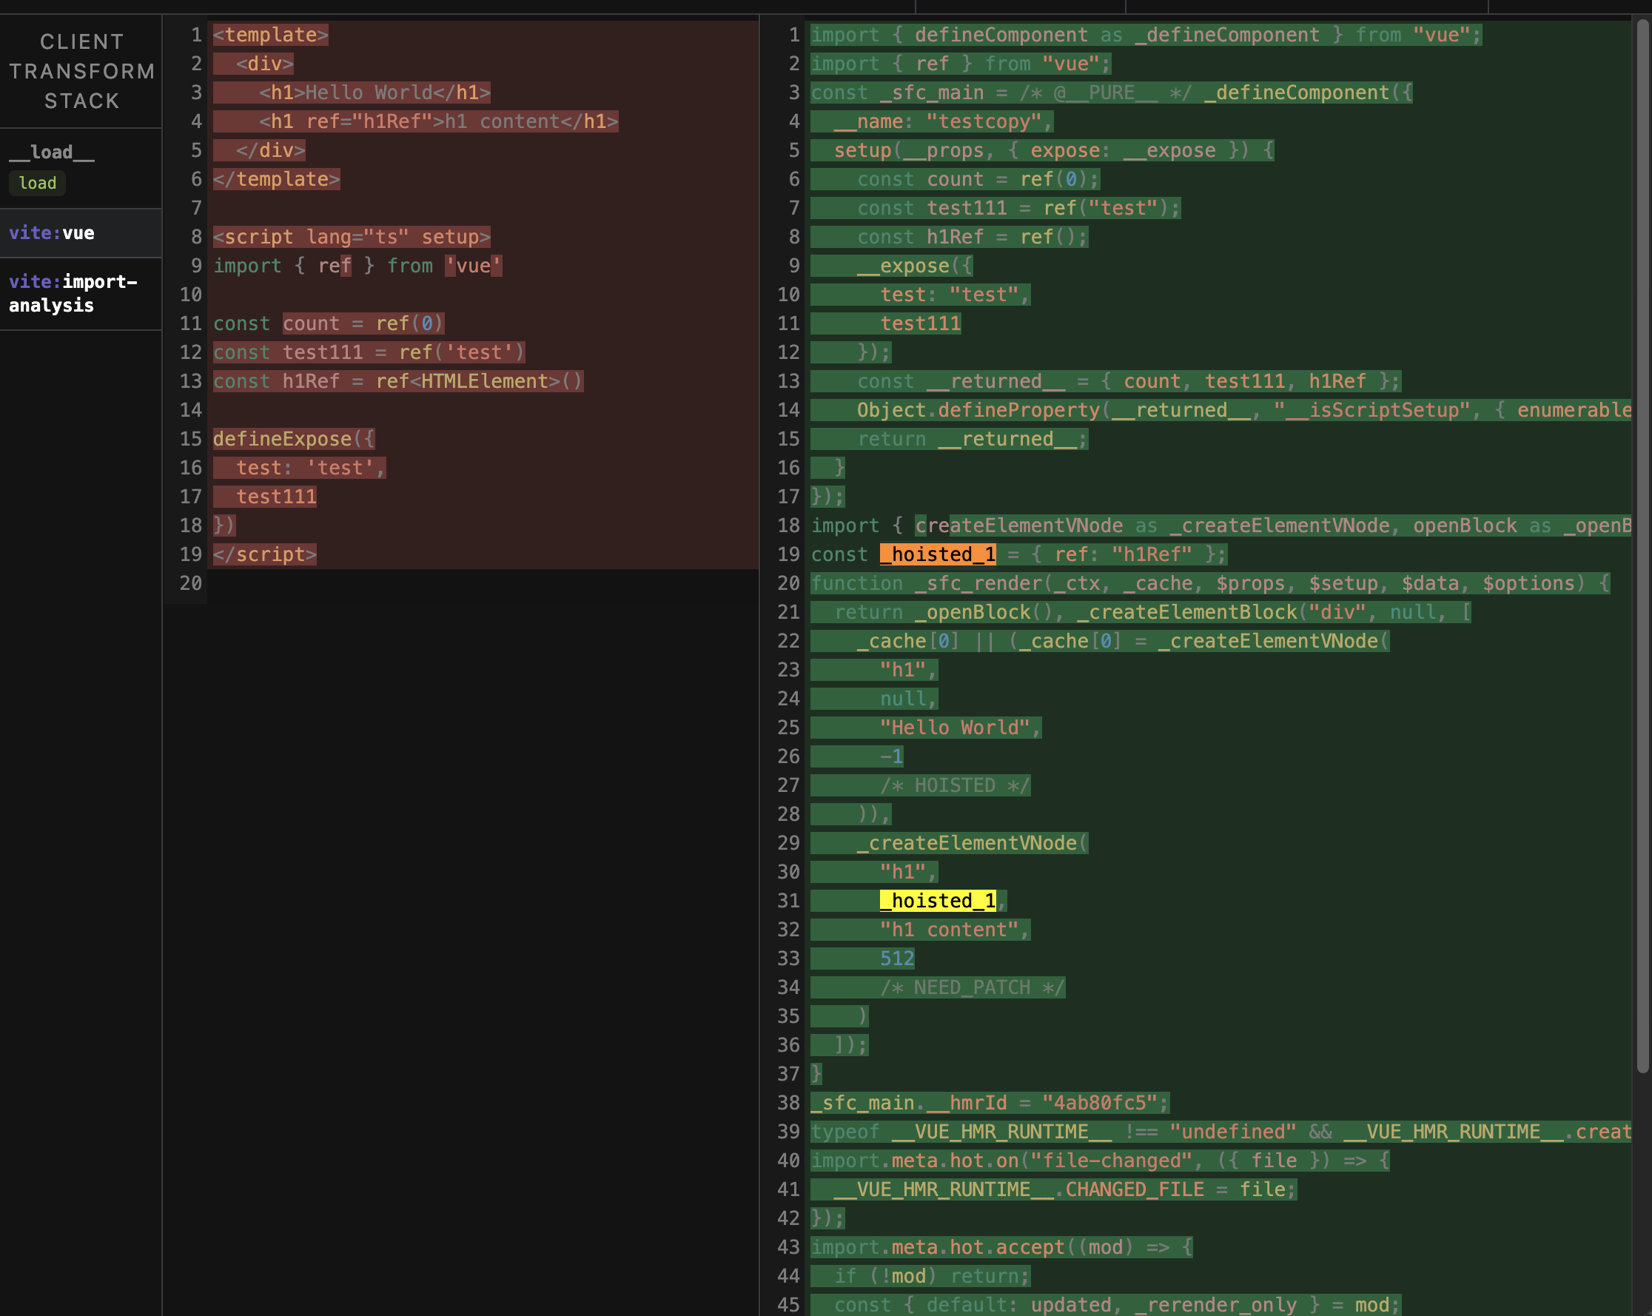The width and height of the screenshot is (1652, 1316).
Task: Click ref<HTMLElement>() in left pane
Action: (478, 382)
